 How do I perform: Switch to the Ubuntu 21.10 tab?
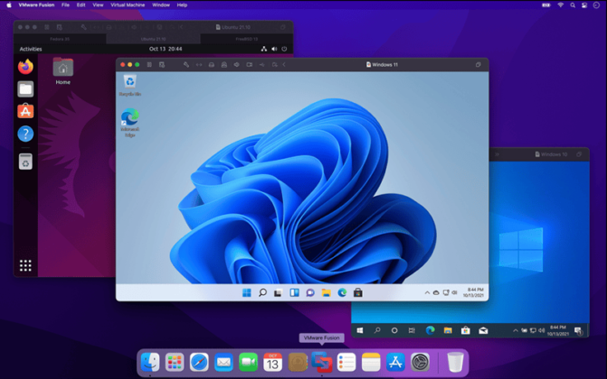[153, 39]
